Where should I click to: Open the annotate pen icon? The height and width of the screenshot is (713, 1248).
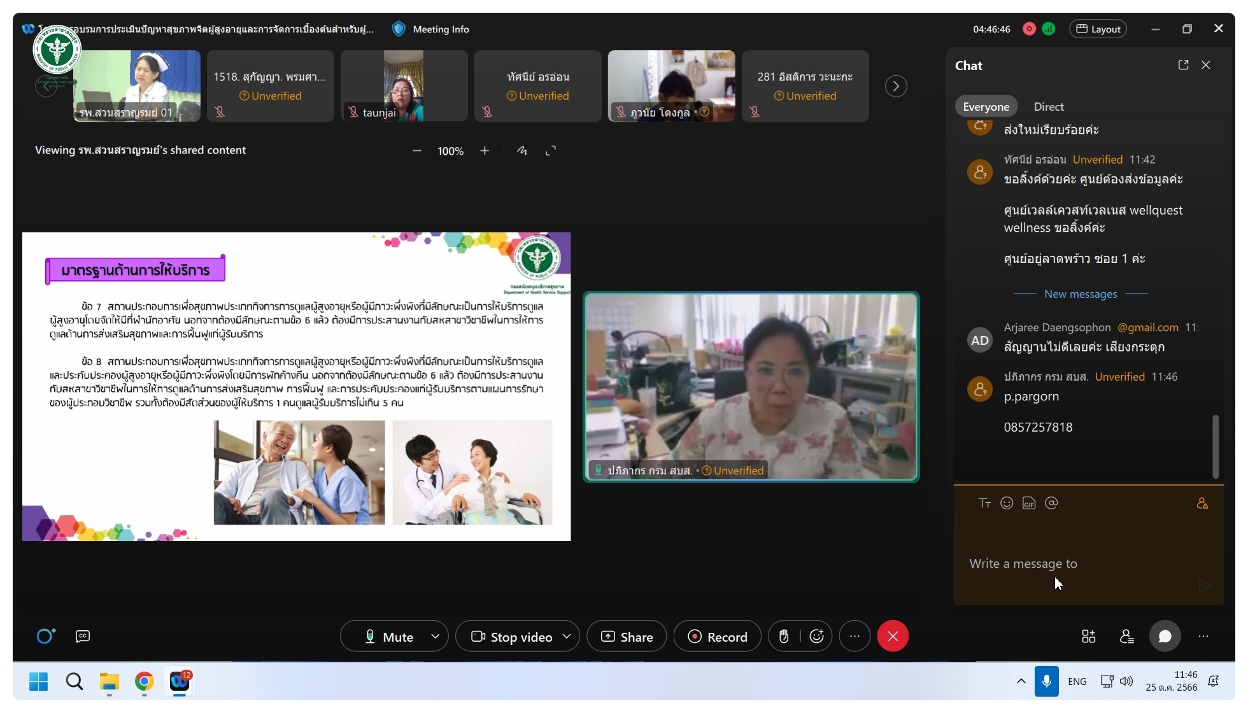pos(522,151)
